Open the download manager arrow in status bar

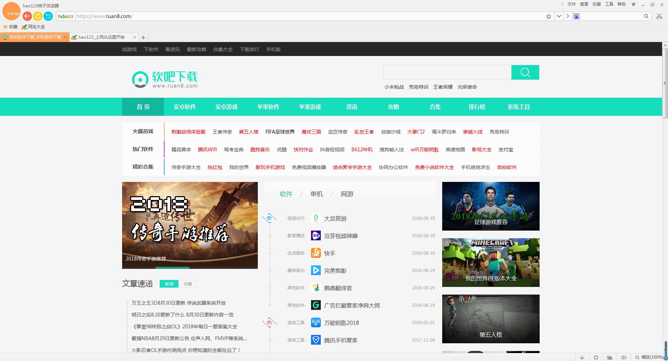[582, 357]
